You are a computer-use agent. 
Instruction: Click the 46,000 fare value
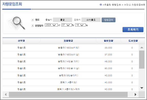point(108,61)
